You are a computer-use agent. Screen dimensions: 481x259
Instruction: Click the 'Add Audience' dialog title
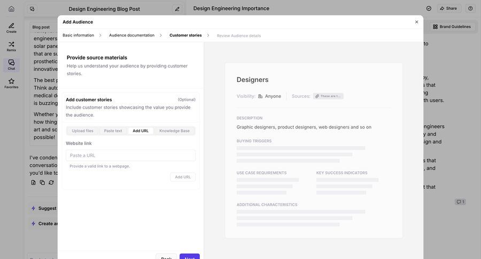coord(77,22)
